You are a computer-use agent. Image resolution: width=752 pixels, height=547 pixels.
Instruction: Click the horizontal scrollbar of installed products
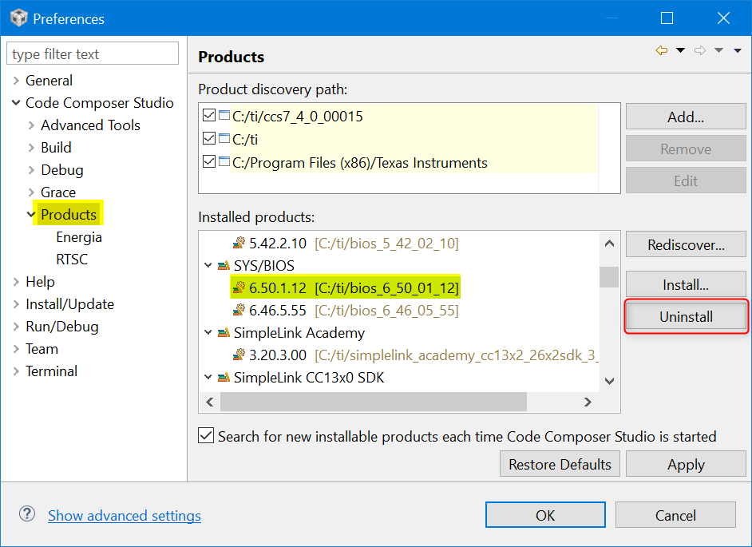[x=373, y=402]
